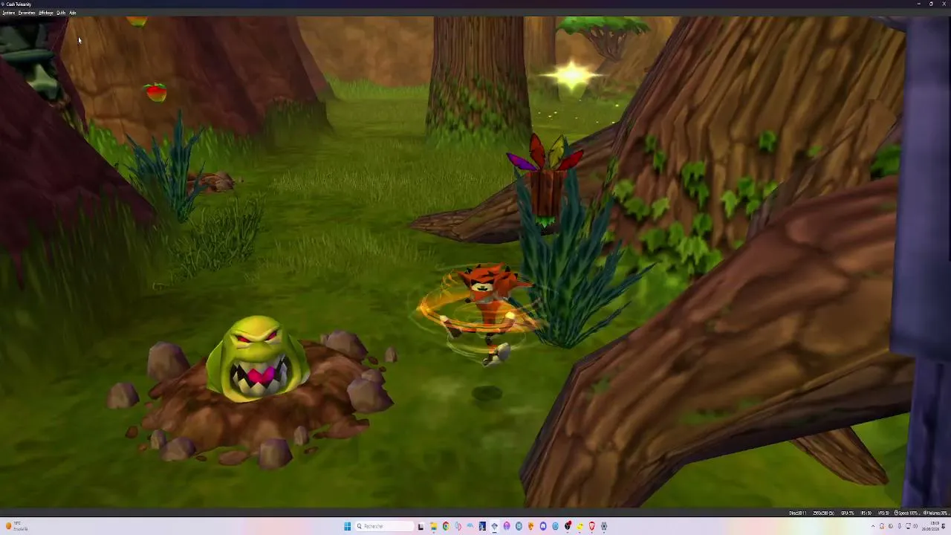Open the Settings gear taskbar icon
This screenshot has height=535, width=951.
click(x=604, y=526)
